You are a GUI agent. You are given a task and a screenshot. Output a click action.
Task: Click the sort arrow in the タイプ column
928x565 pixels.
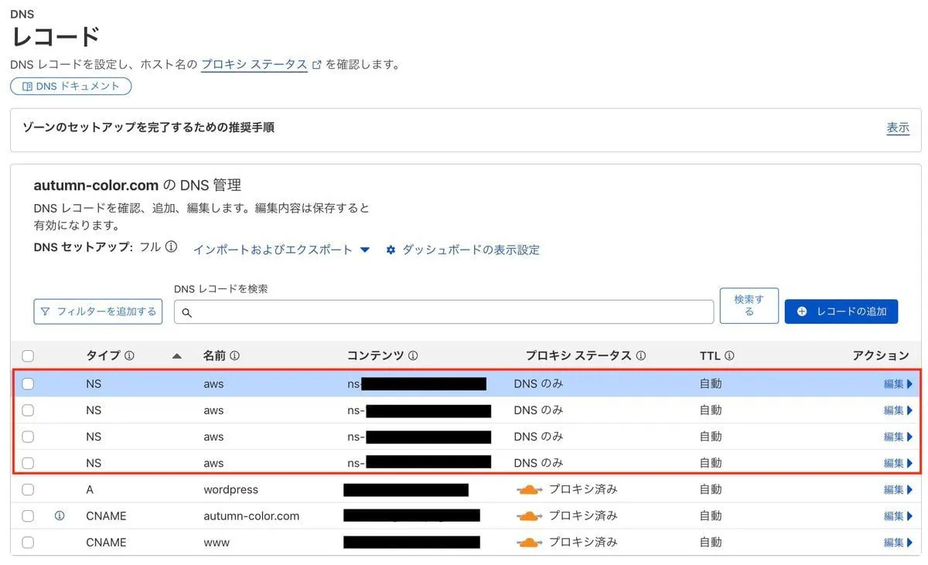coord(176,356)
